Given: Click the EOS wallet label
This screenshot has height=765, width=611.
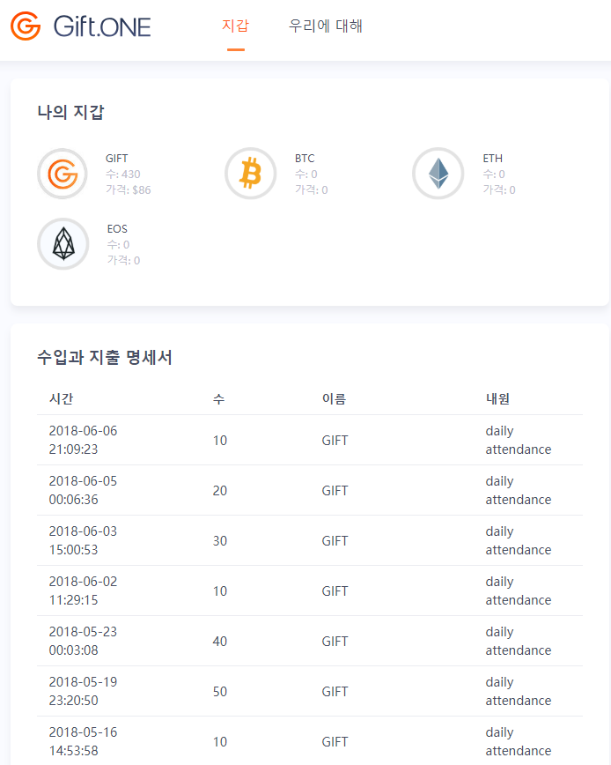Looking at the screenshot, I should pyautogui.click(x=117, y=229).
